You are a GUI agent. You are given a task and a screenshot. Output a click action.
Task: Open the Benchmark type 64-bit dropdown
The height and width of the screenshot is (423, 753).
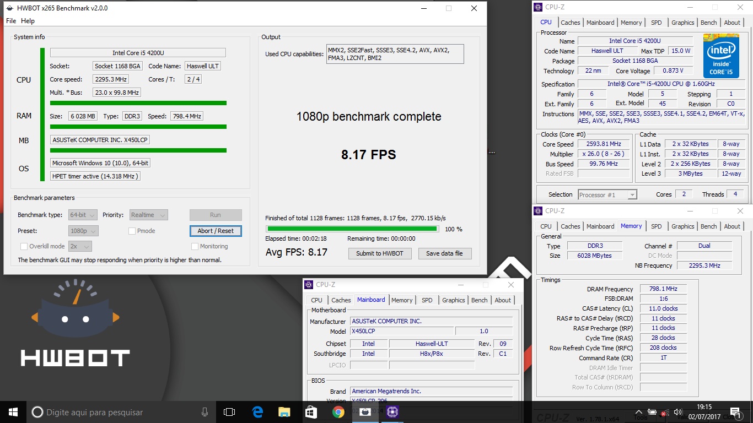83,215
